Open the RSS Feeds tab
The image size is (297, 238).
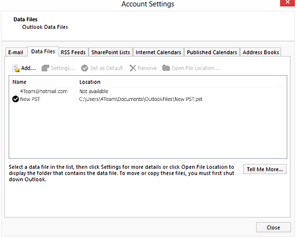(x=73, y=52)
